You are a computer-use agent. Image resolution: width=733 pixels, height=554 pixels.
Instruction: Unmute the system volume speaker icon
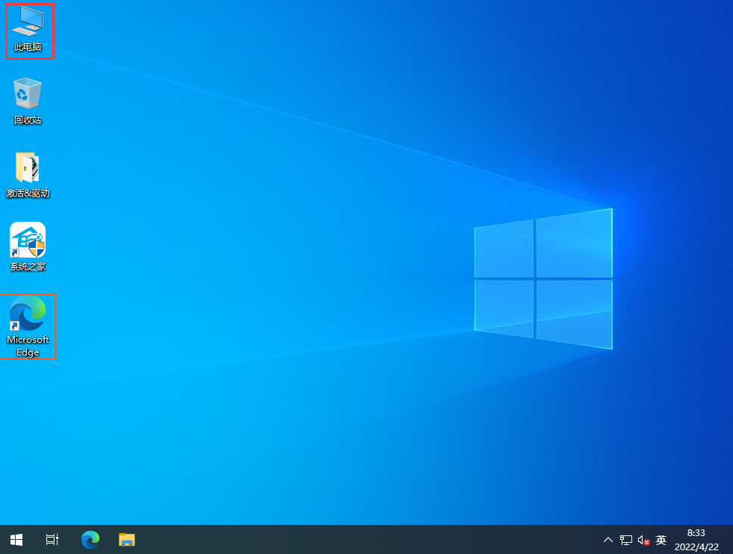[643, 539]
